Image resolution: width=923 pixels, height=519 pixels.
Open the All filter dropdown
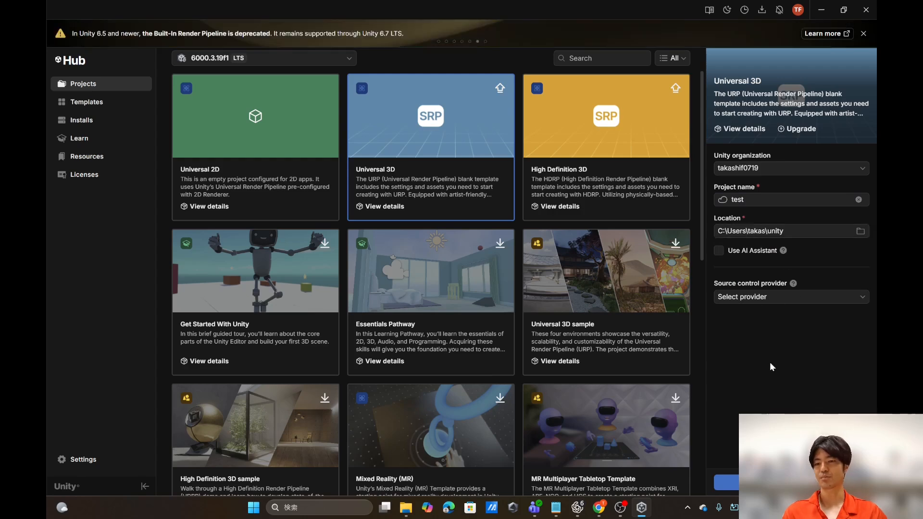point(672,58)
